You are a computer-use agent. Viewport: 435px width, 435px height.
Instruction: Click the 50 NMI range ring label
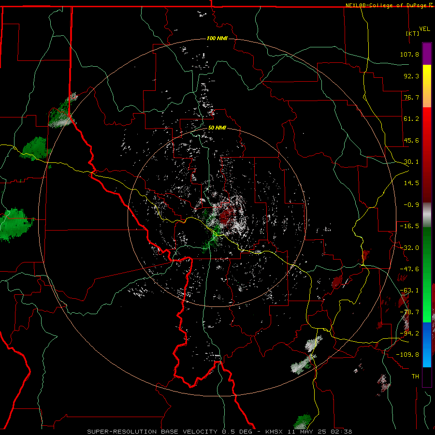pos(217,128)
